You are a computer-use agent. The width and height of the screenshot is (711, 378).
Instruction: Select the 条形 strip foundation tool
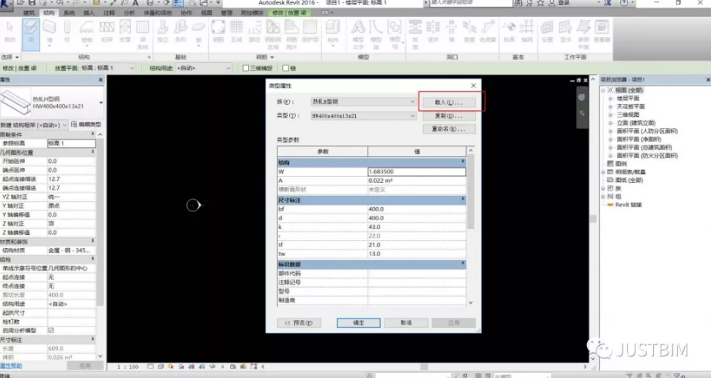pos(181,32)
